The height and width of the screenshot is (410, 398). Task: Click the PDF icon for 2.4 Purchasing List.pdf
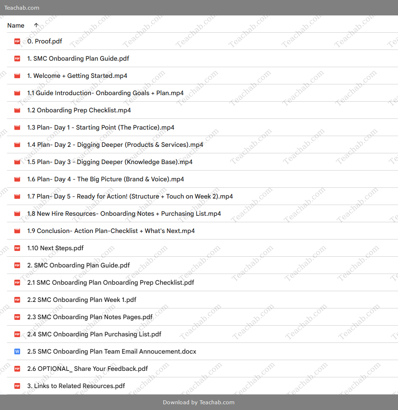17,335
